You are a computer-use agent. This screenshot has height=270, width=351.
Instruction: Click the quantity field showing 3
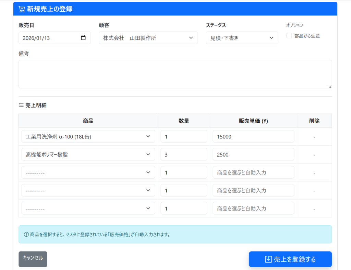(184, 155)
